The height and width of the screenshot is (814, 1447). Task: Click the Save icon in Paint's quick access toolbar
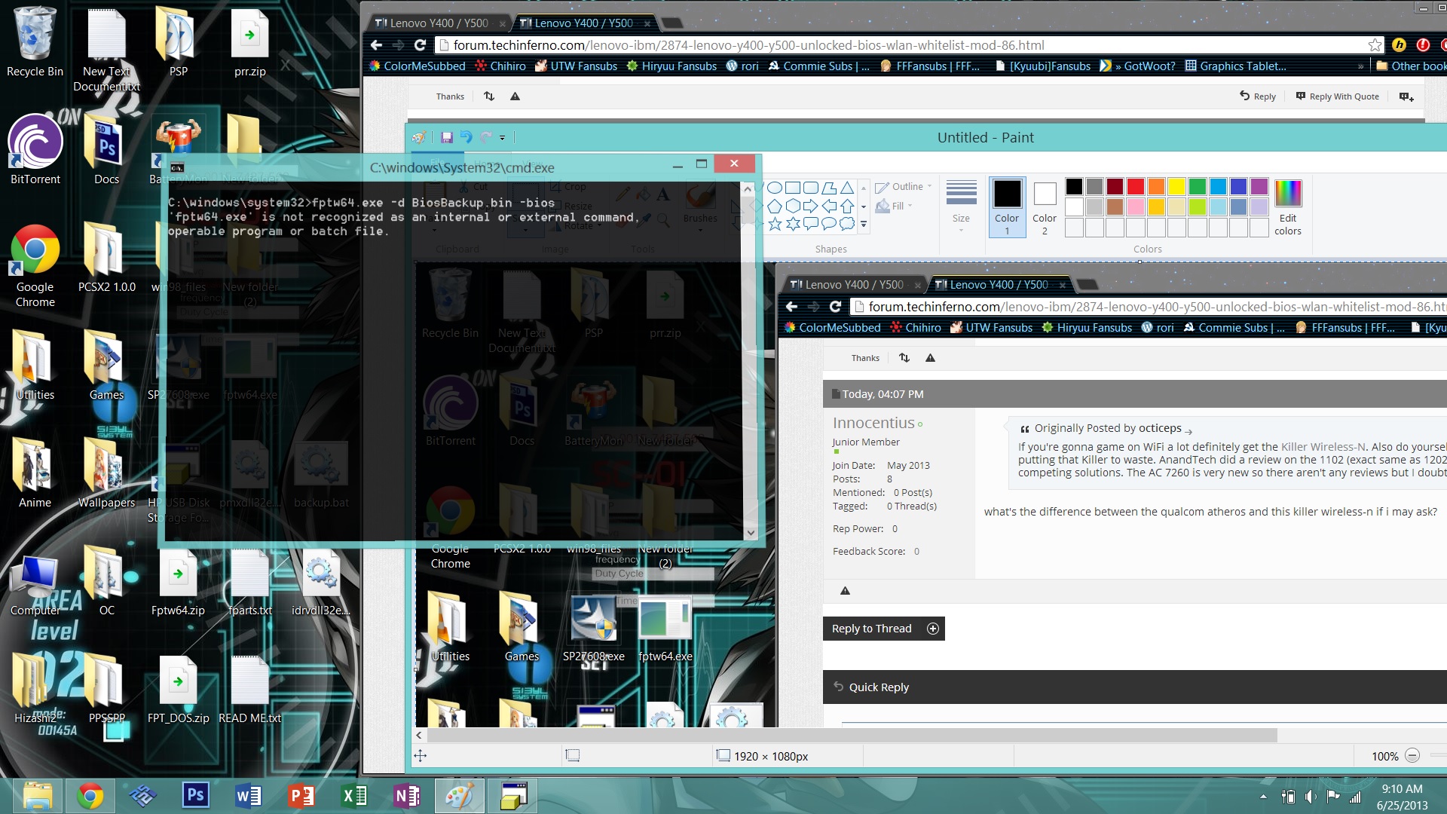click(447, 137)
